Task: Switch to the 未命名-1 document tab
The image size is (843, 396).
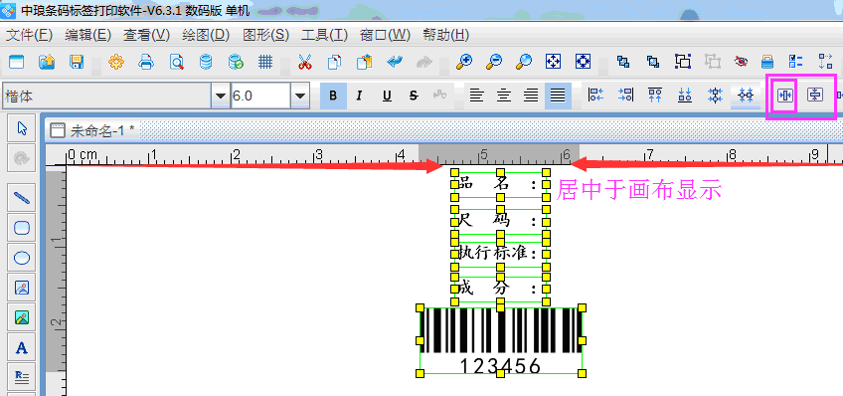Action: click(x=92, y=130)
